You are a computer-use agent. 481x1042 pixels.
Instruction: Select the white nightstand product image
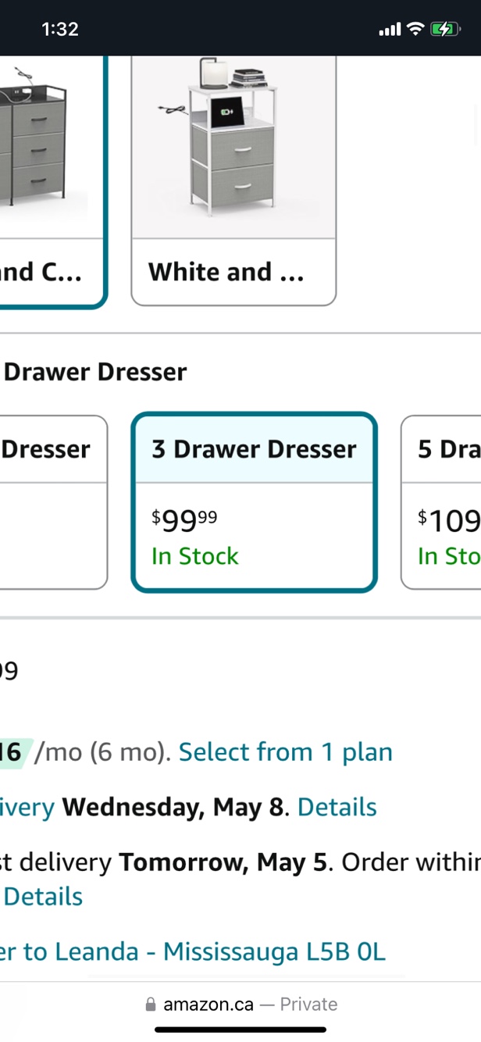pos(233,141)
